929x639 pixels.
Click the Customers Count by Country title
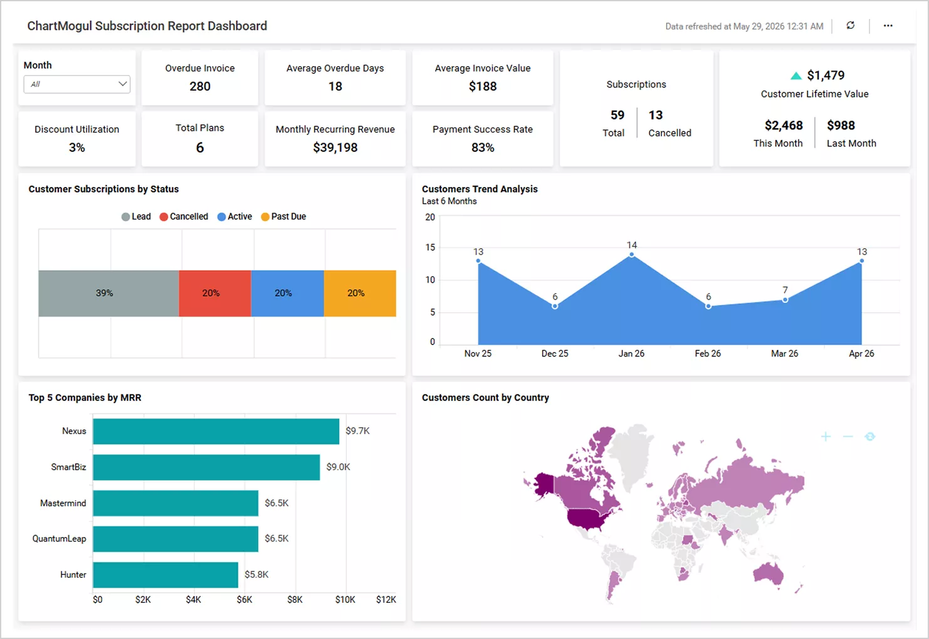click(485, 398)
